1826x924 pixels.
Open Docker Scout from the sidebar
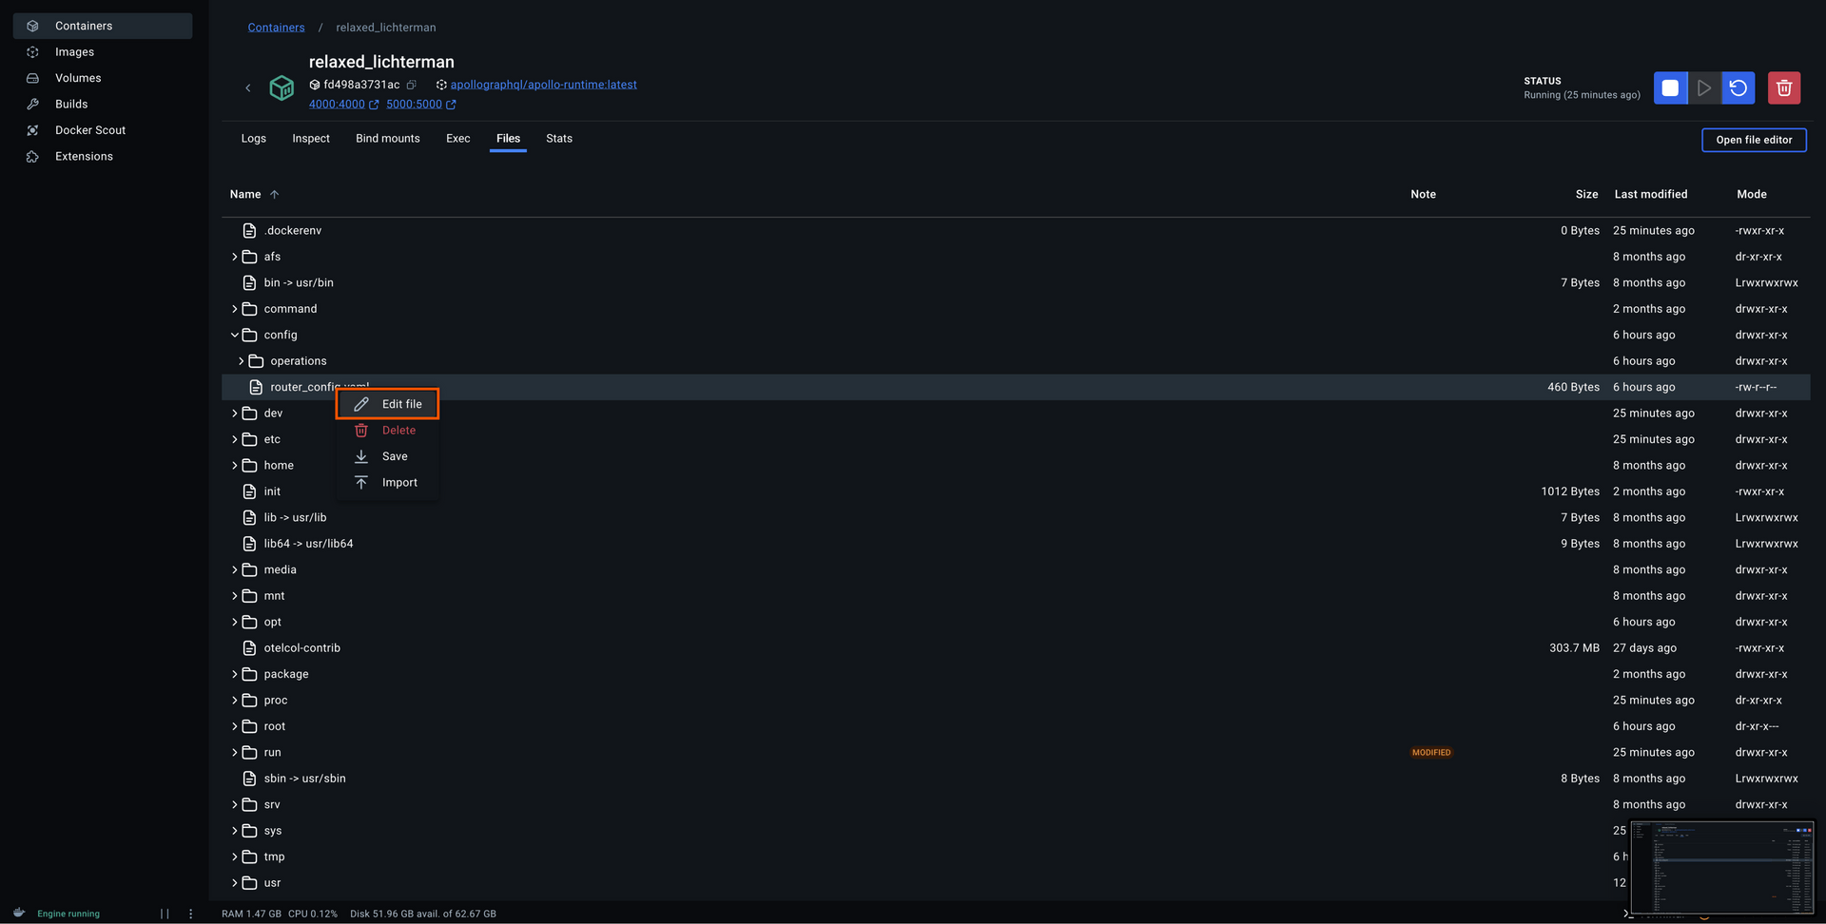88,130
